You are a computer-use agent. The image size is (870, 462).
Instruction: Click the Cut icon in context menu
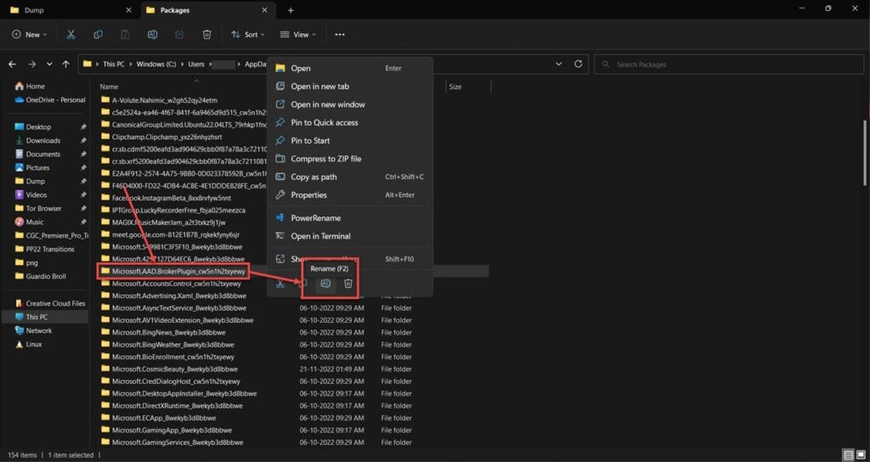[x=280, y=284]
